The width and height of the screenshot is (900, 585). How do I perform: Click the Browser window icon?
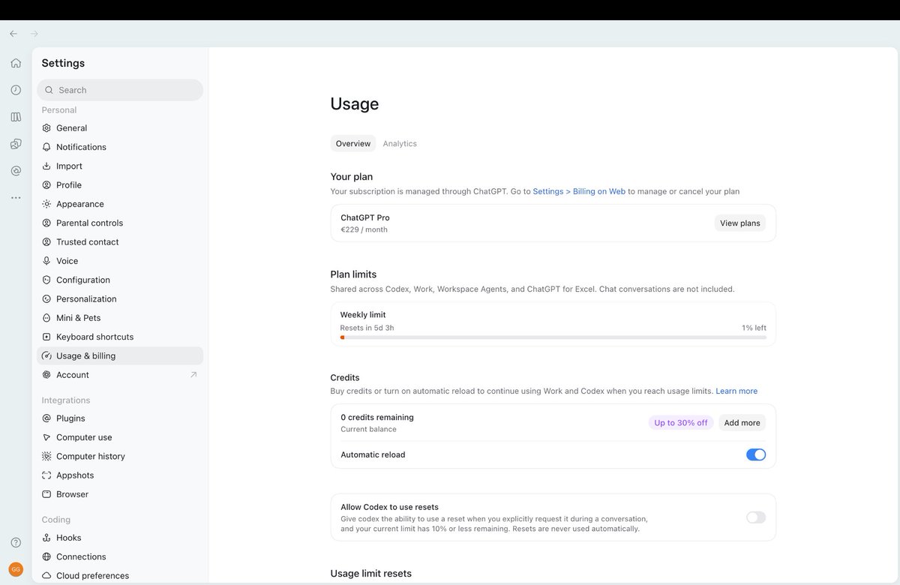pos(46,494)
